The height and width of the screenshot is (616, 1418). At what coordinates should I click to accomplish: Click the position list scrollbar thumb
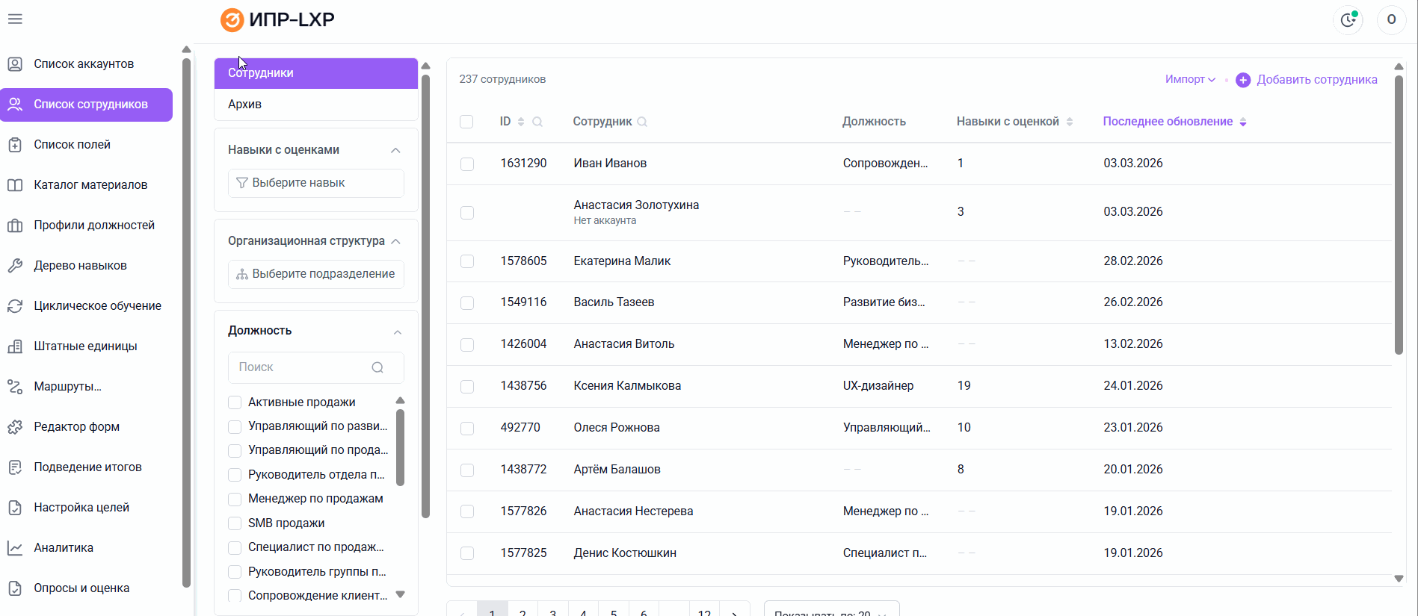(x=400, y=447)
